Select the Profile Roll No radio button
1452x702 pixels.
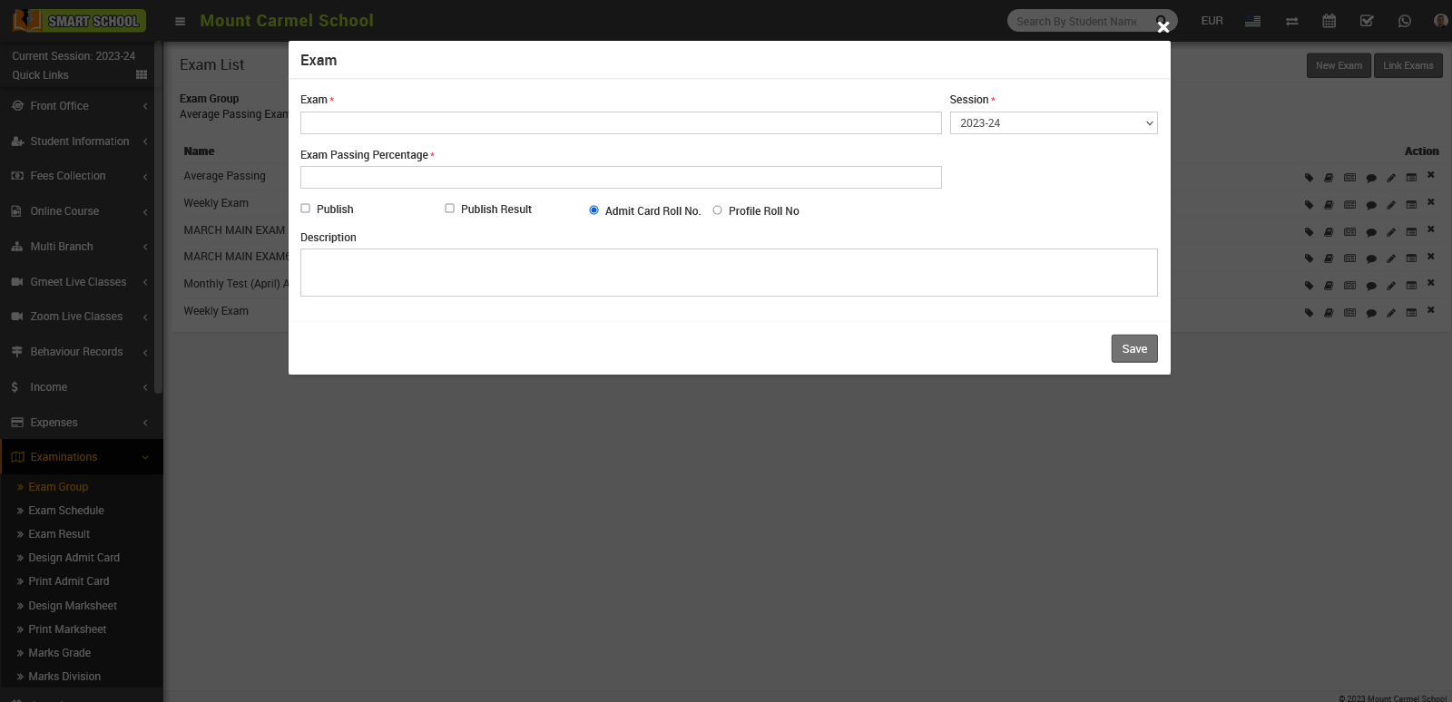pos(717,210)
